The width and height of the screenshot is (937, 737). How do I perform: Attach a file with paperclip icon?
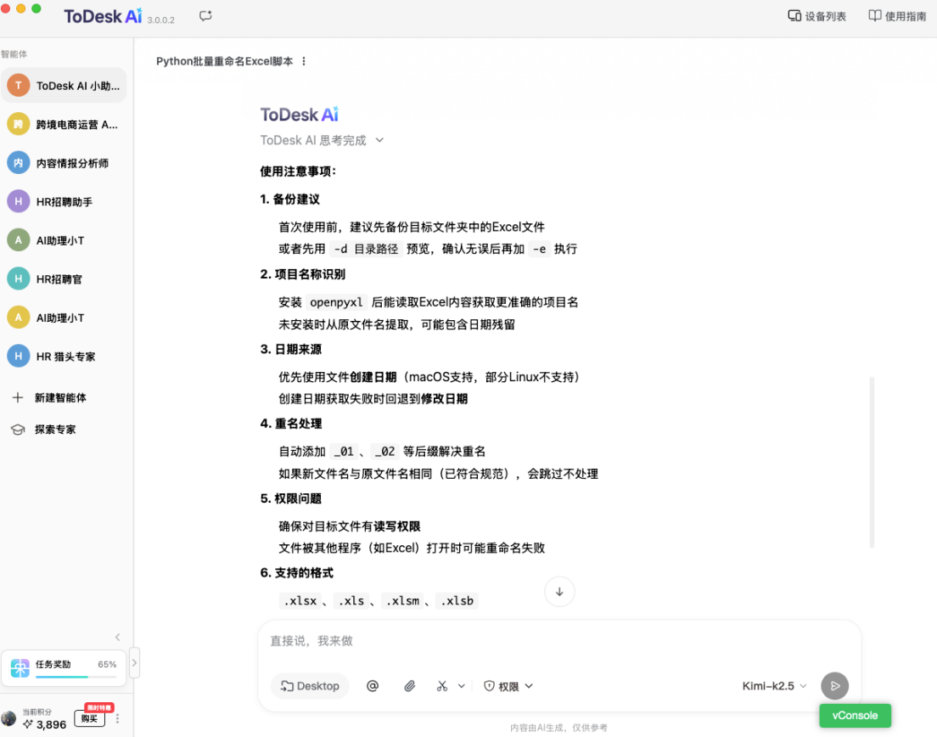(x=409, y=686)
